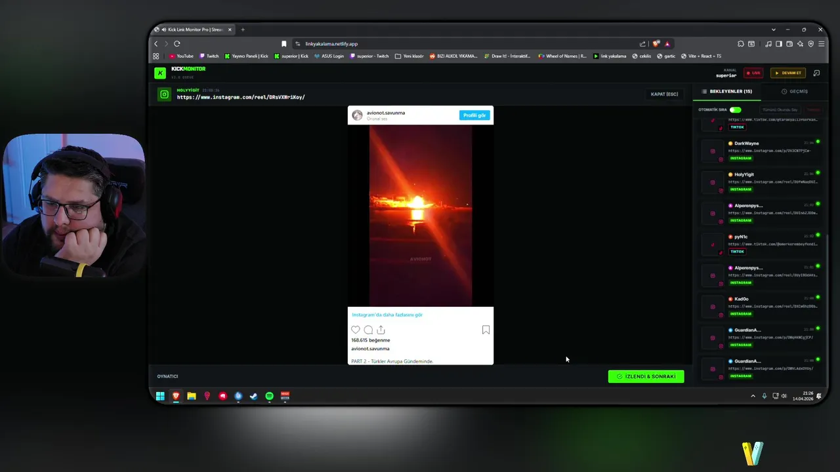This screenshot has width=840, height=472.
Task: Open the Brave Wallet icon
Action: pos(789,44)
